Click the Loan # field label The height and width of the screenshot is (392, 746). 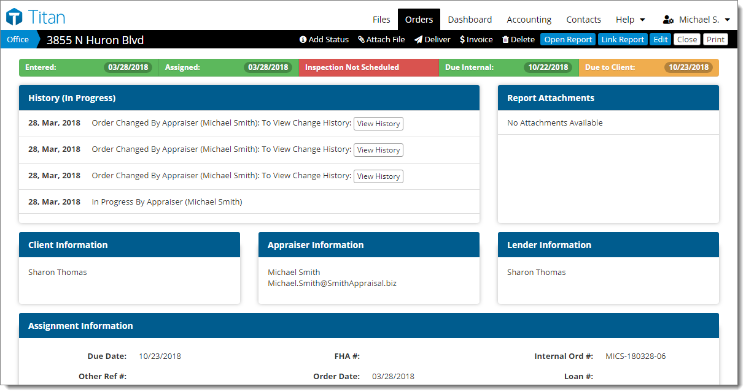(x=579, y=376)
